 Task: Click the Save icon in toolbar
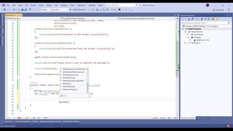(x=22, y=10)
